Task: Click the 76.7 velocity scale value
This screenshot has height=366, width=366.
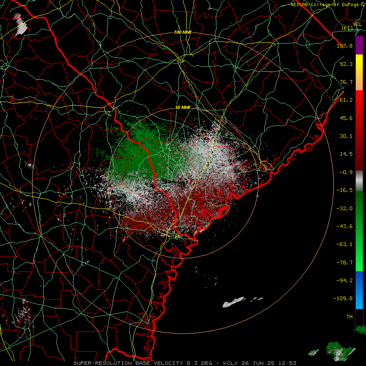Action: click(346, 82)
